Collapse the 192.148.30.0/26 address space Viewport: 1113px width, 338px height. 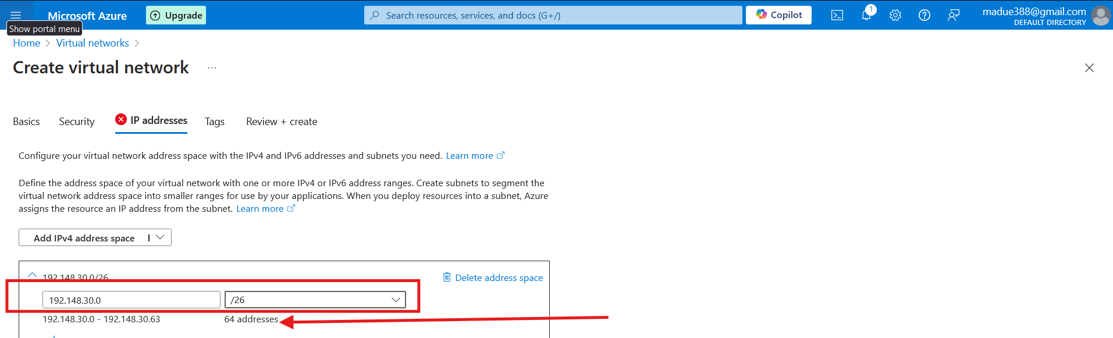coord(33,275)
